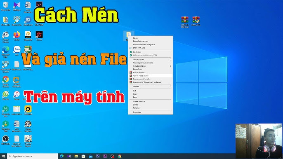The height and width of the screenshot is (159, 283).
Task: Open Google Chrome from the taskbar
Action: tap(120, 156)
